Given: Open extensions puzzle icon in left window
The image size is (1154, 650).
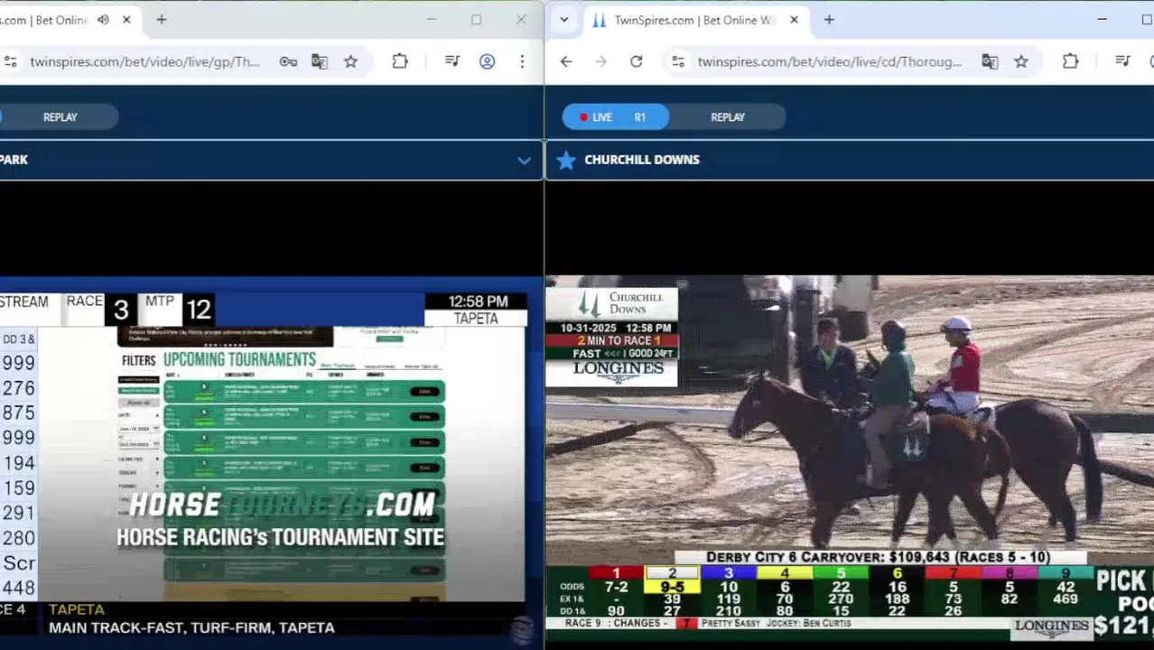Looking at the screenshot, I should tap(400, 61).
